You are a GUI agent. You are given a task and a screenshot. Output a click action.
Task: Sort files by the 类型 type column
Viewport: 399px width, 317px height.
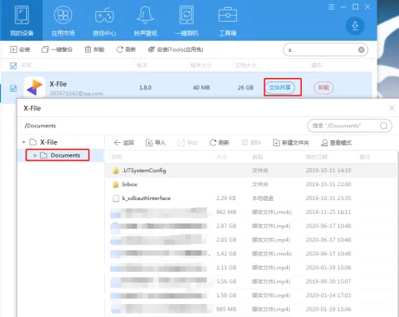click(258, 157)
